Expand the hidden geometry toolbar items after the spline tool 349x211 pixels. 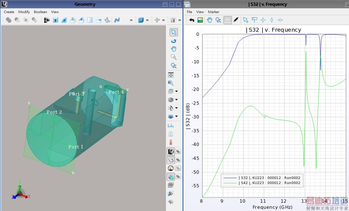(131, 20)
